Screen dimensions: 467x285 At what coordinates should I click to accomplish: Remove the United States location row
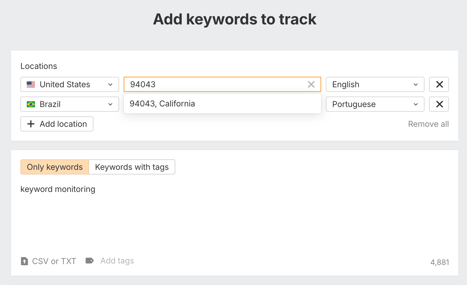[439, 84]
